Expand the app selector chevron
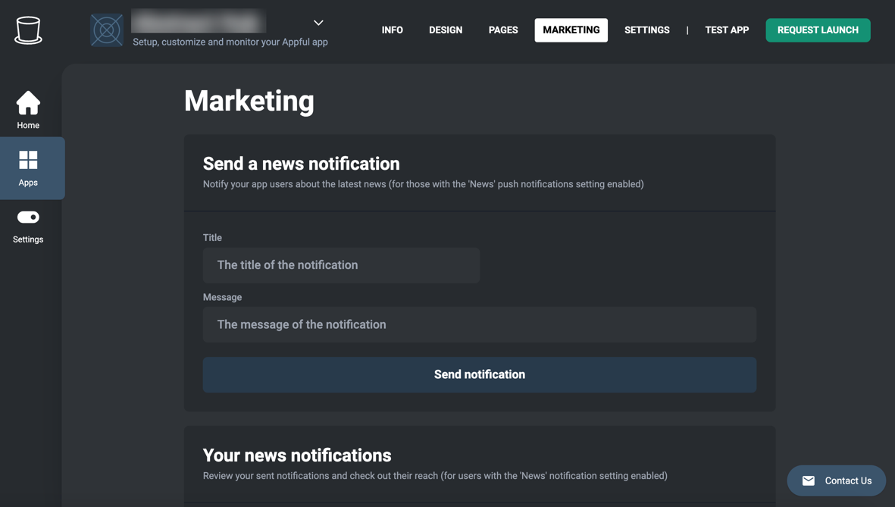This screenshot has width=895, height=507. coord(318,23)
